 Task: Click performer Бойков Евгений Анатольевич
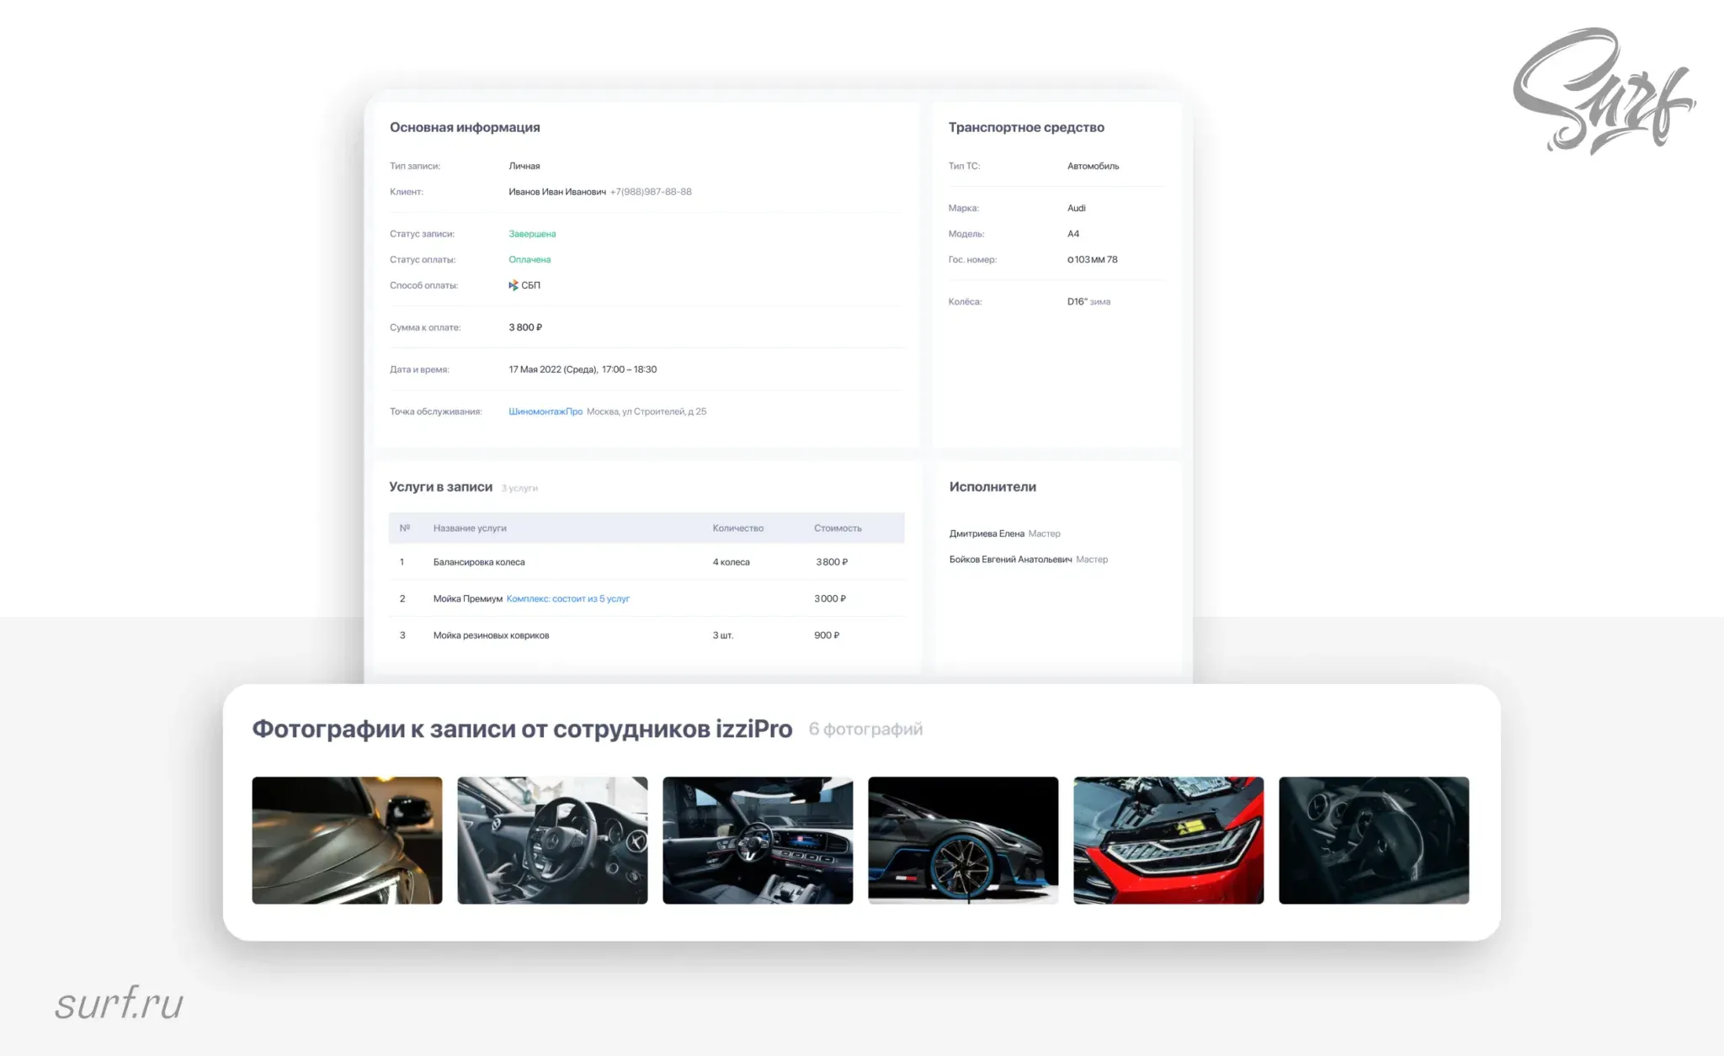(x=1010, y=560)
